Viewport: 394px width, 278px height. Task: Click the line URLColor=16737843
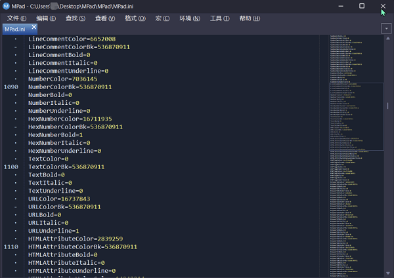pyautogui.click(x=59, y=199)
